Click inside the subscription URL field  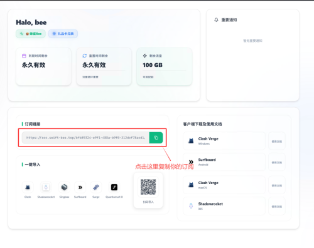pos(85,138)
